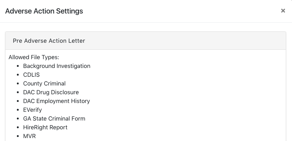Pick DAC Employment History item
Image resolution: width=292 pixels, height=141 pixels.
tap(56, 101)
